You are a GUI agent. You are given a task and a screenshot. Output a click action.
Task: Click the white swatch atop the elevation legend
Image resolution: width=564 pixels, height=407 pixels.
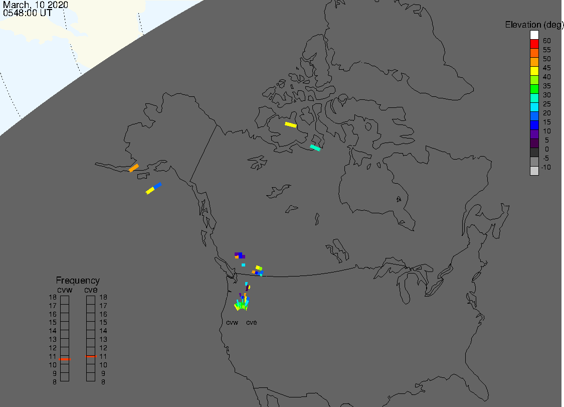click(534, 35)
